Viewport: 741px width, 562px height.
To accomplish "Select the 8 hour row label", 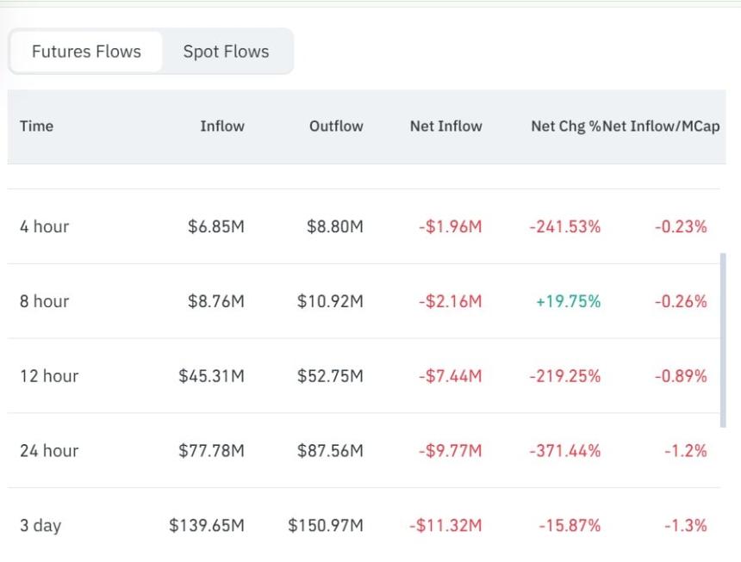I will coord(45,301).
